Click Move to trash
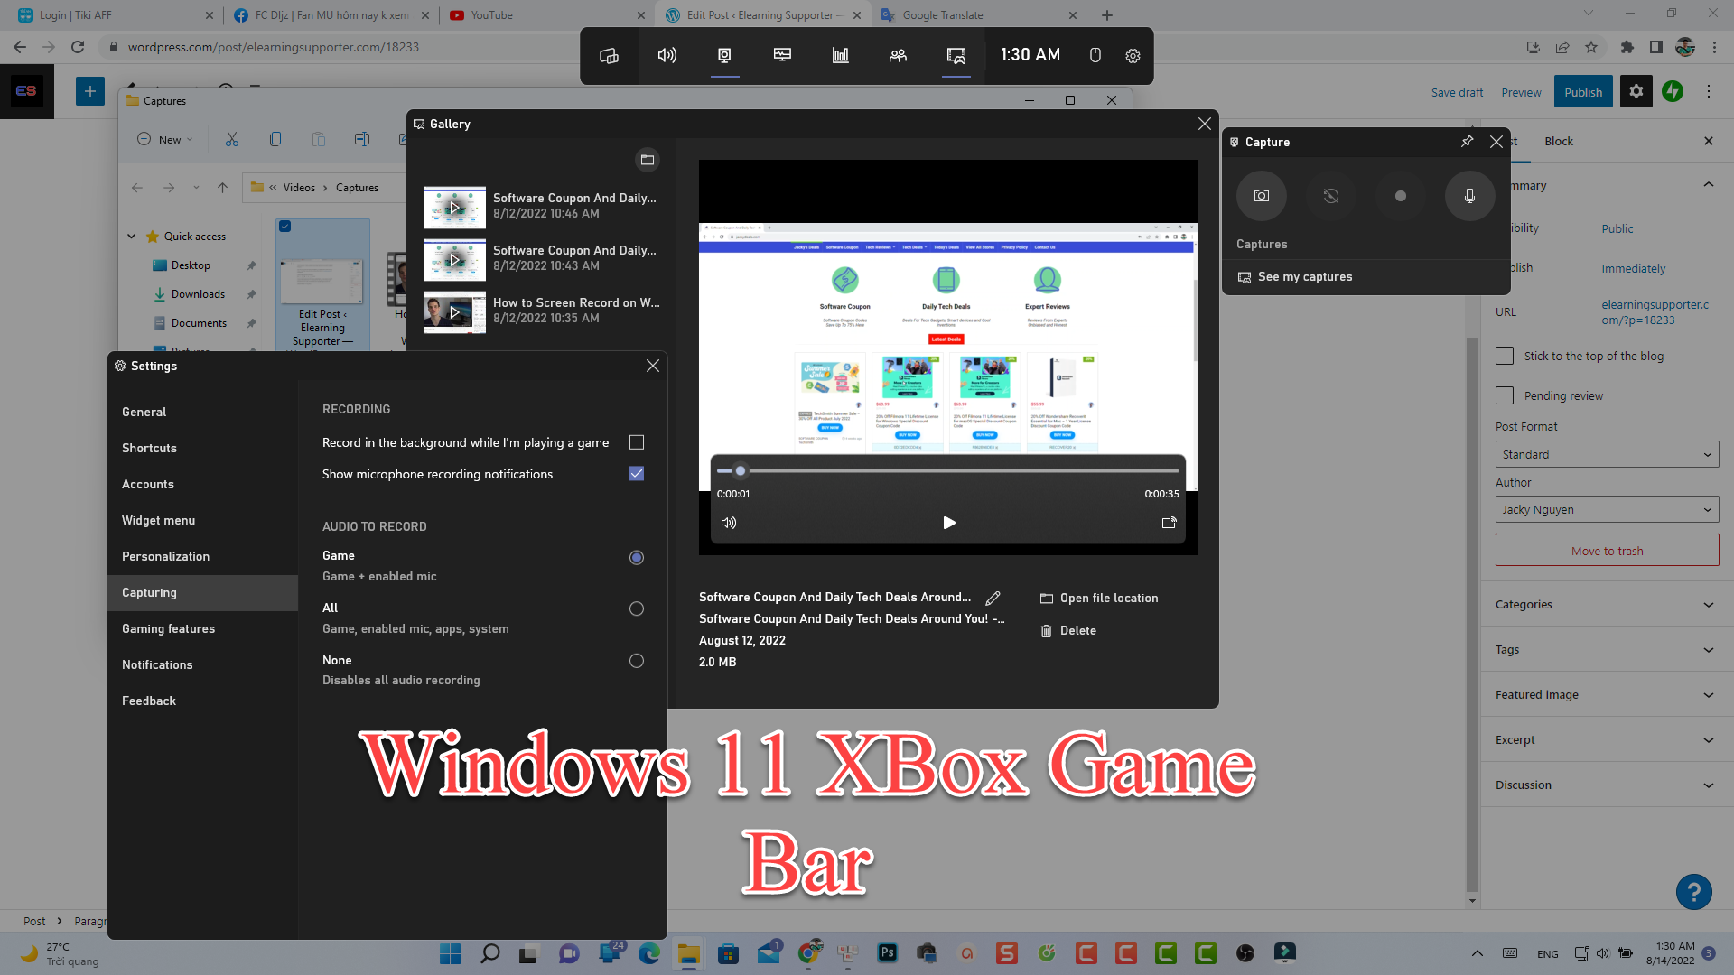The width and height of the screenshot is (1734, 975). [1606, 550]
